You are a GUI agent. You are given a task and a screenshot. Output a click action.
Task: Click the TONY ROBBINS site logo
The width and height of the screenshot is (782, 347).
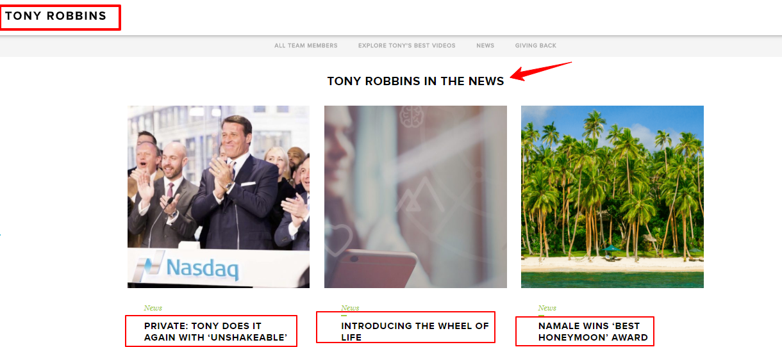[56, 16]
